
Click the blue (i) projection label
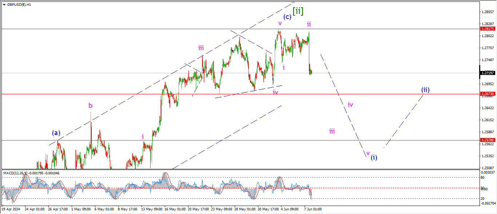[374, 157]
